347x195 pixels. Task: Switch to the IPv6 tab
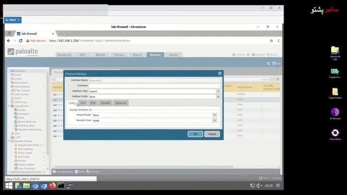coord(93,103)
